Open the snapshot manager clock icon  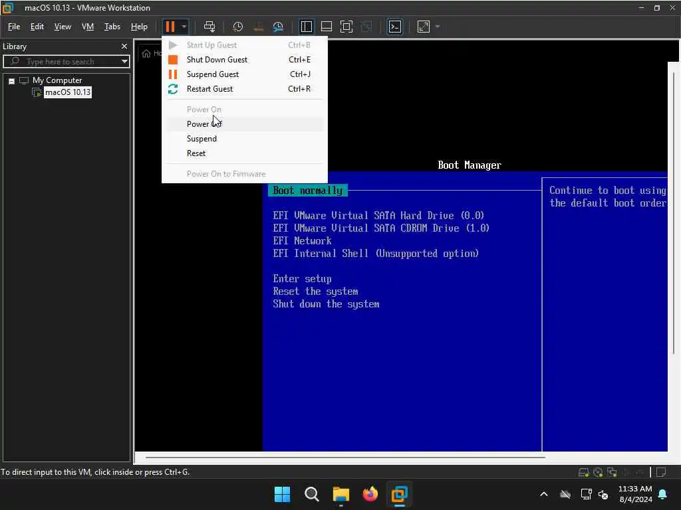278,27
